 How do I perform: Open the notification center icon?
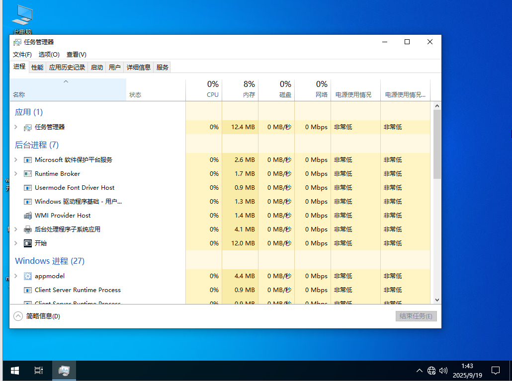495,371
